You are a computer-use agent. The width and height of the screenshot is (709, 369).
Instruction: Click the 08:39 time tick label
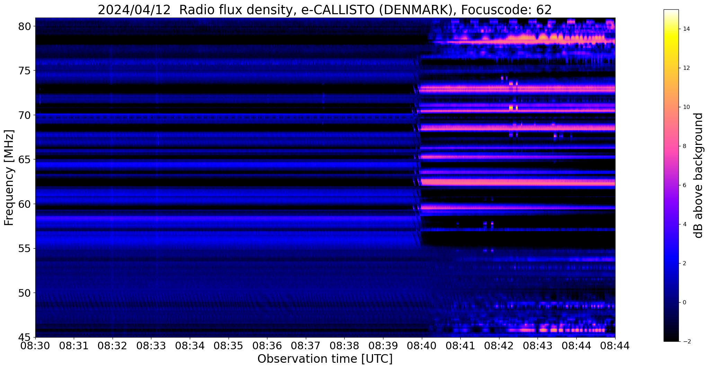[x=383, y=345]
